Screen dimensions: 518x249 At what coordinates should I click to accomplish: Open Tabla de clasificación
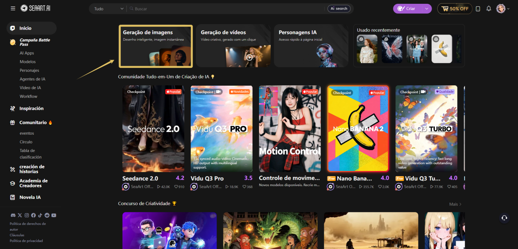(x=30, y=154)
